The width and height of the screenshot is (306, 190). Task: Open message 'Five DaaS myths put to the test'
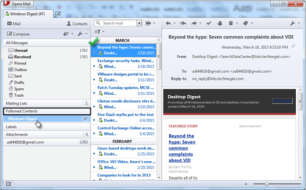tap(124, 117)
